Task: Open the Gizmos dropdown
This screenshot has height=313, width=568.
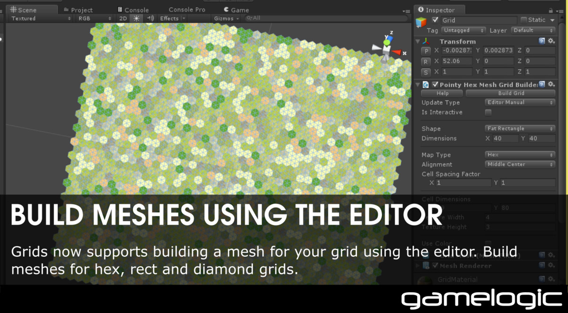Action: [x=227, y=18]
